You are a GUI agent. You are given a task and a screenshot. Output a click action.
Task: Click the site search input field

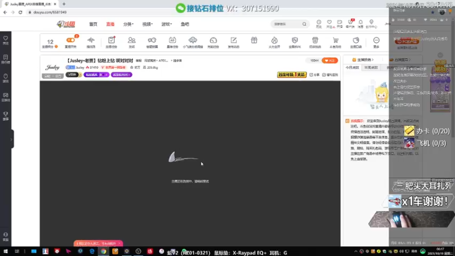click(286, 24)
